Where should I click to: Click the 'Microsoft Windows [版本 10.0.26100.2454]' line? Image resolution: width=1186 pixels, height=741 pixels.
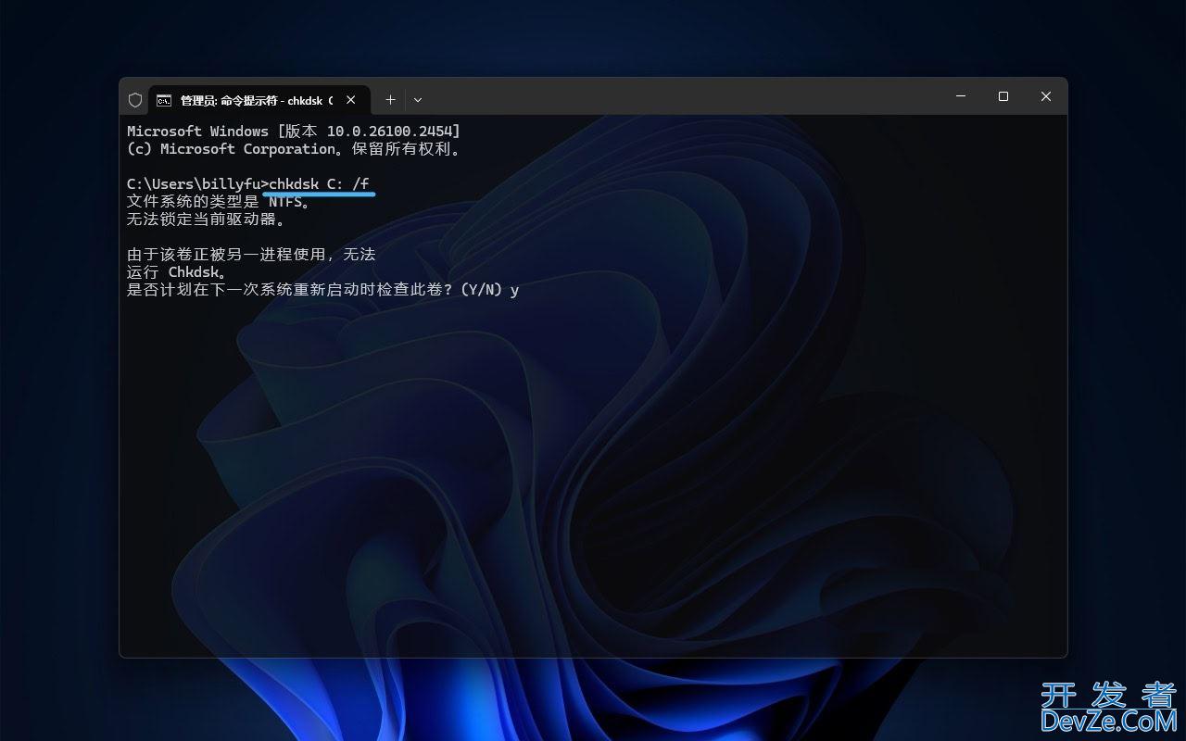[x=294, y=132]
